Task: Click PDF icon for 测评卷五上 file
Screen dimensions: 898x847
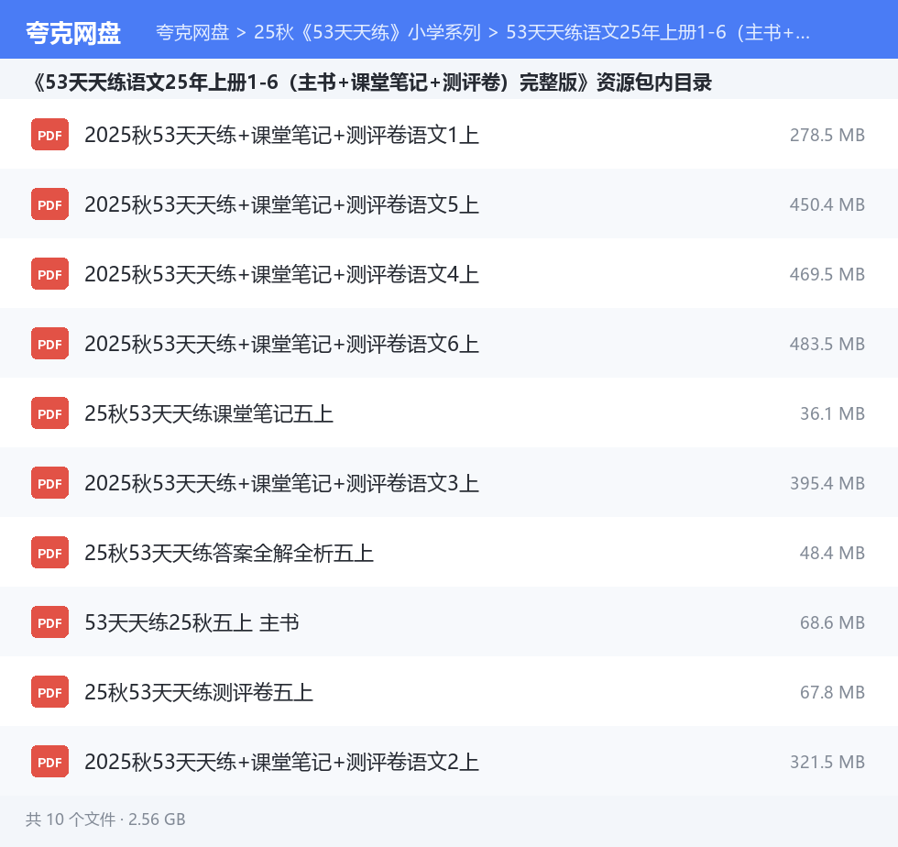Action: point(49,692)
